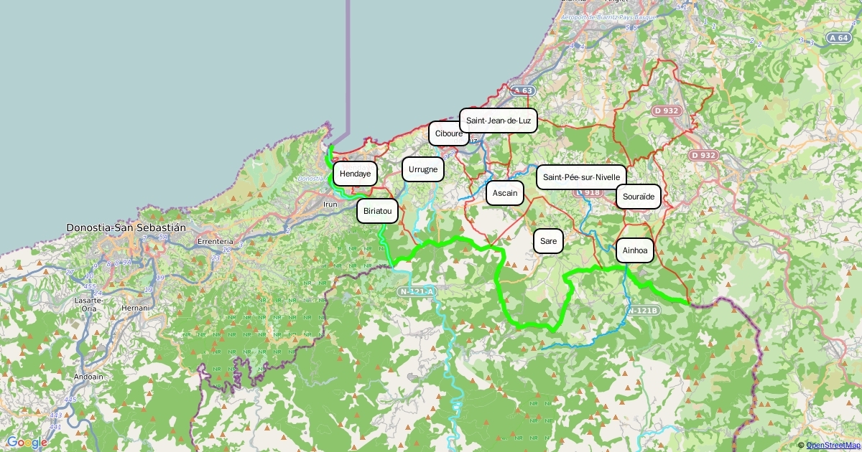
Task: Click the Andoain town name
Action: coord(88,377)
